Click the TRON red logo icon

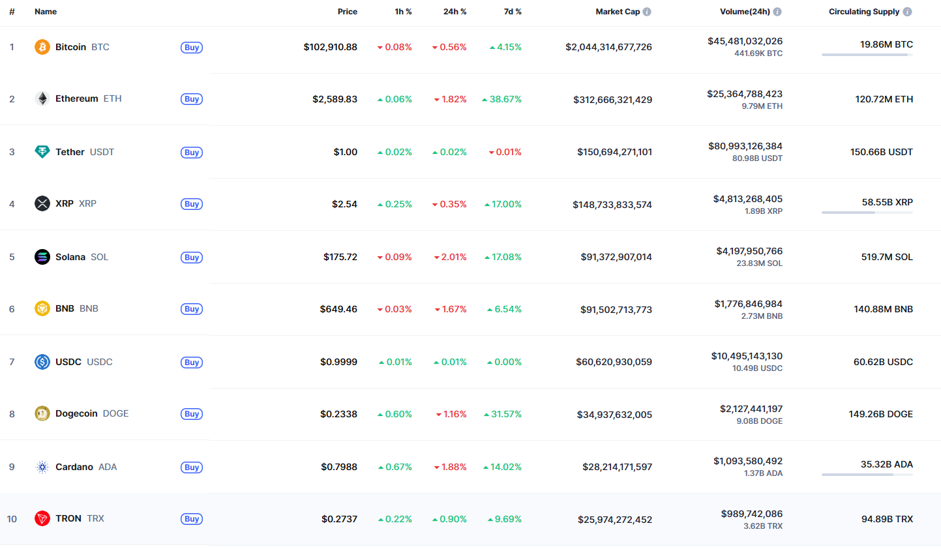(42, 518)
